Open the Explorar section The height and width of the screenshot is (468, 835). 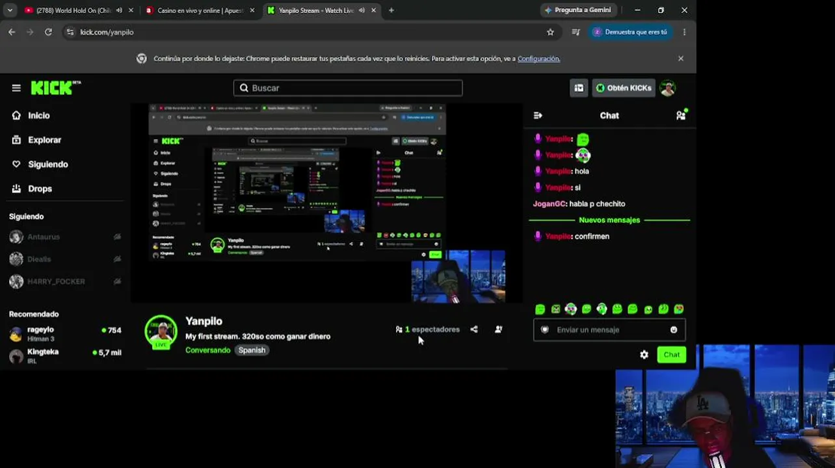[44, 140]
